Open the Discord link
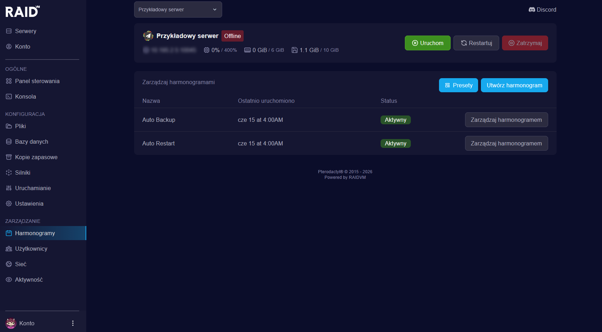This screenshot has width=602, height=332. tap(543, 10)
